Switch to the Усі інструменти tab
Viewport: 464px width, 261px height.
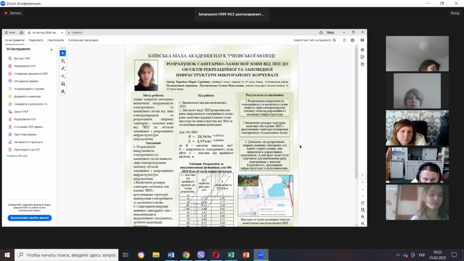point(14,40)
